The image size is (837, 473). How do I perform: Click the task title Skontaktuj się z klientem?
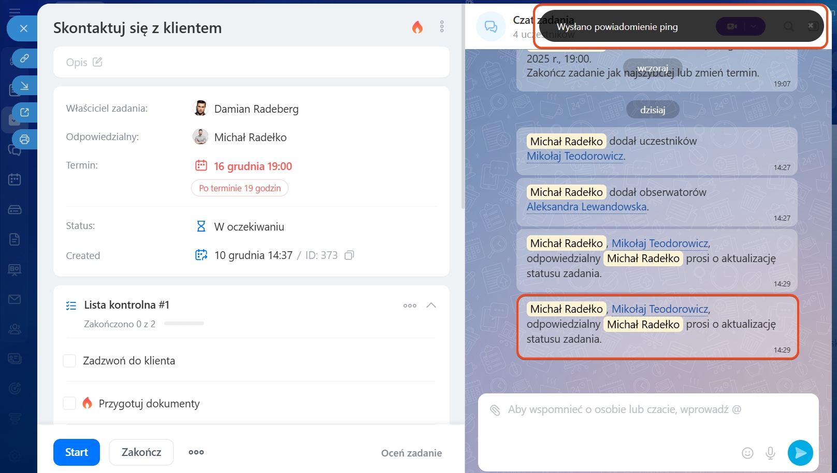138,28
